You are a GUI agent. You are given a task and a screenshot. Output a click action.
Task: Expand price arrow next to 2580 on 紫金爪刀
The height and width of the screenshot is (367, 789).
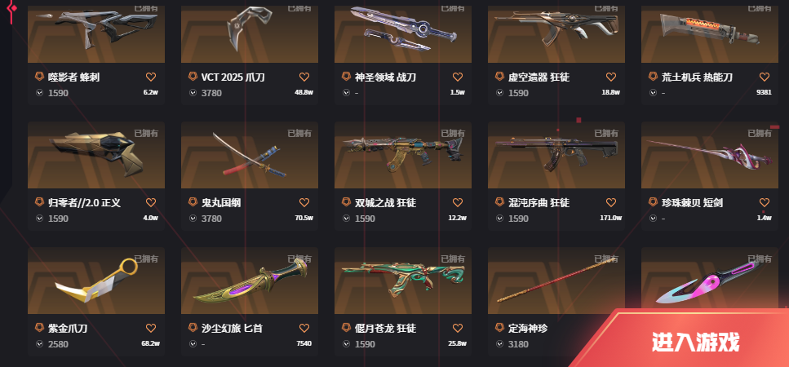(39, 344)
